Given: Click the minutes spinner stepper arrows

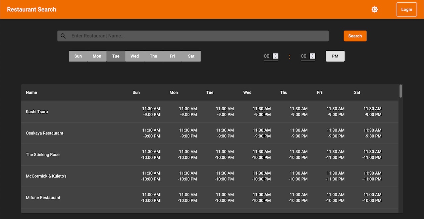Looking at the screenshot, I should pos(312,56).
